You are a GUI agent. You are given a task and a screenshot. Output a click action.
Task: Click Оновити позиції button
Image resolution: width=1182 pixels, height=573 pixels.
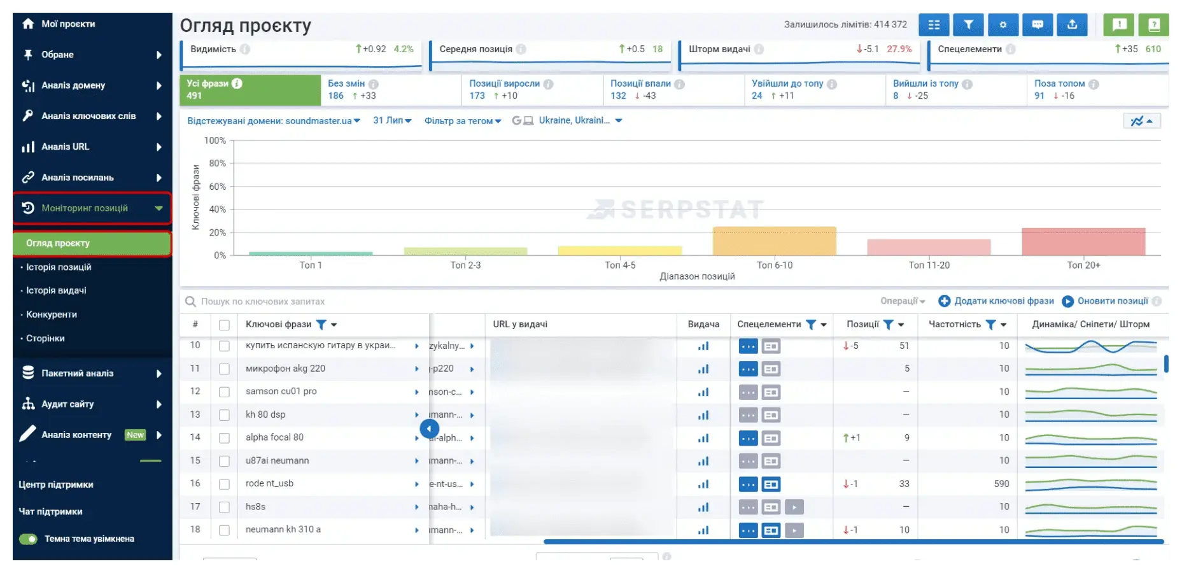click(x=1106, y=301)
